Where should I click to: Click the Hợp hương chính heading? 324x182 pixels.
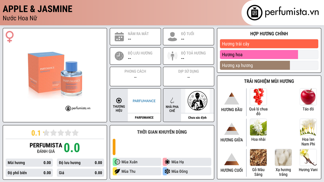(269, 33)
